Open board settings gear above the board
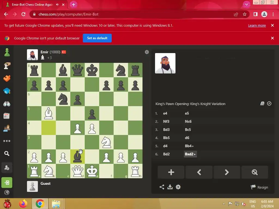Viewport: 279px width, 209px height. [147, 52]
